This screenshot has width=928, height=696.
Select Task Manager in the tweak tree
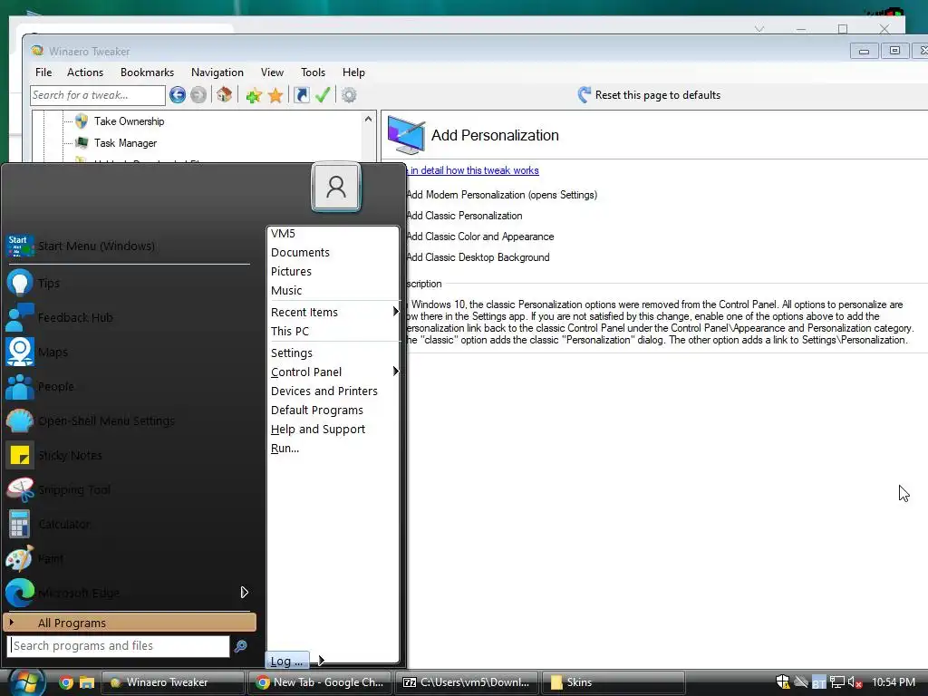click(125, 143)
